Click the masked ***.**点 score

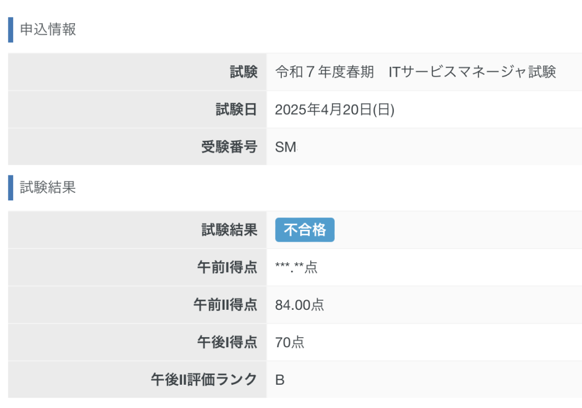pyautogui.click(x=296, y=267)
